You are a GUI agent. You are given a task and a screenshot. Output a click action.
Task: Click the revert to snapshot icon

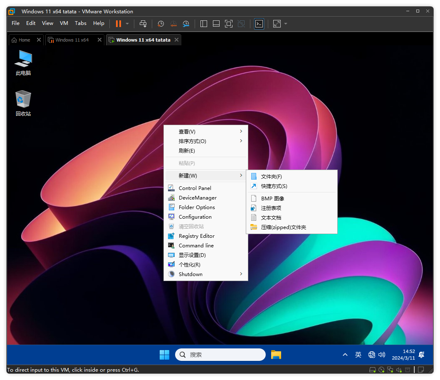click(x=173, y=24)
